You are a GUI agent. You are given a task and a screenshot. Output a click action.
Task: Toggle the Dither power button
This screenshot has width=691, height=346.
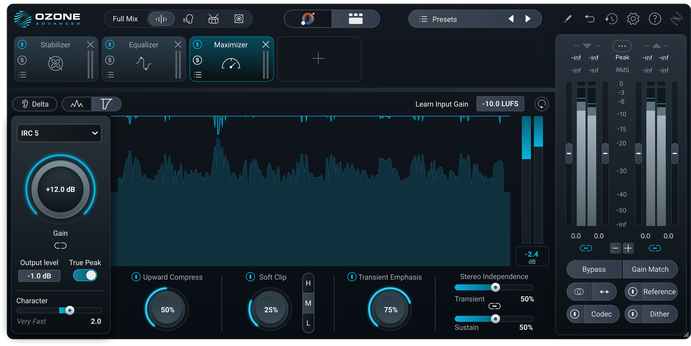tap(633, 314)
